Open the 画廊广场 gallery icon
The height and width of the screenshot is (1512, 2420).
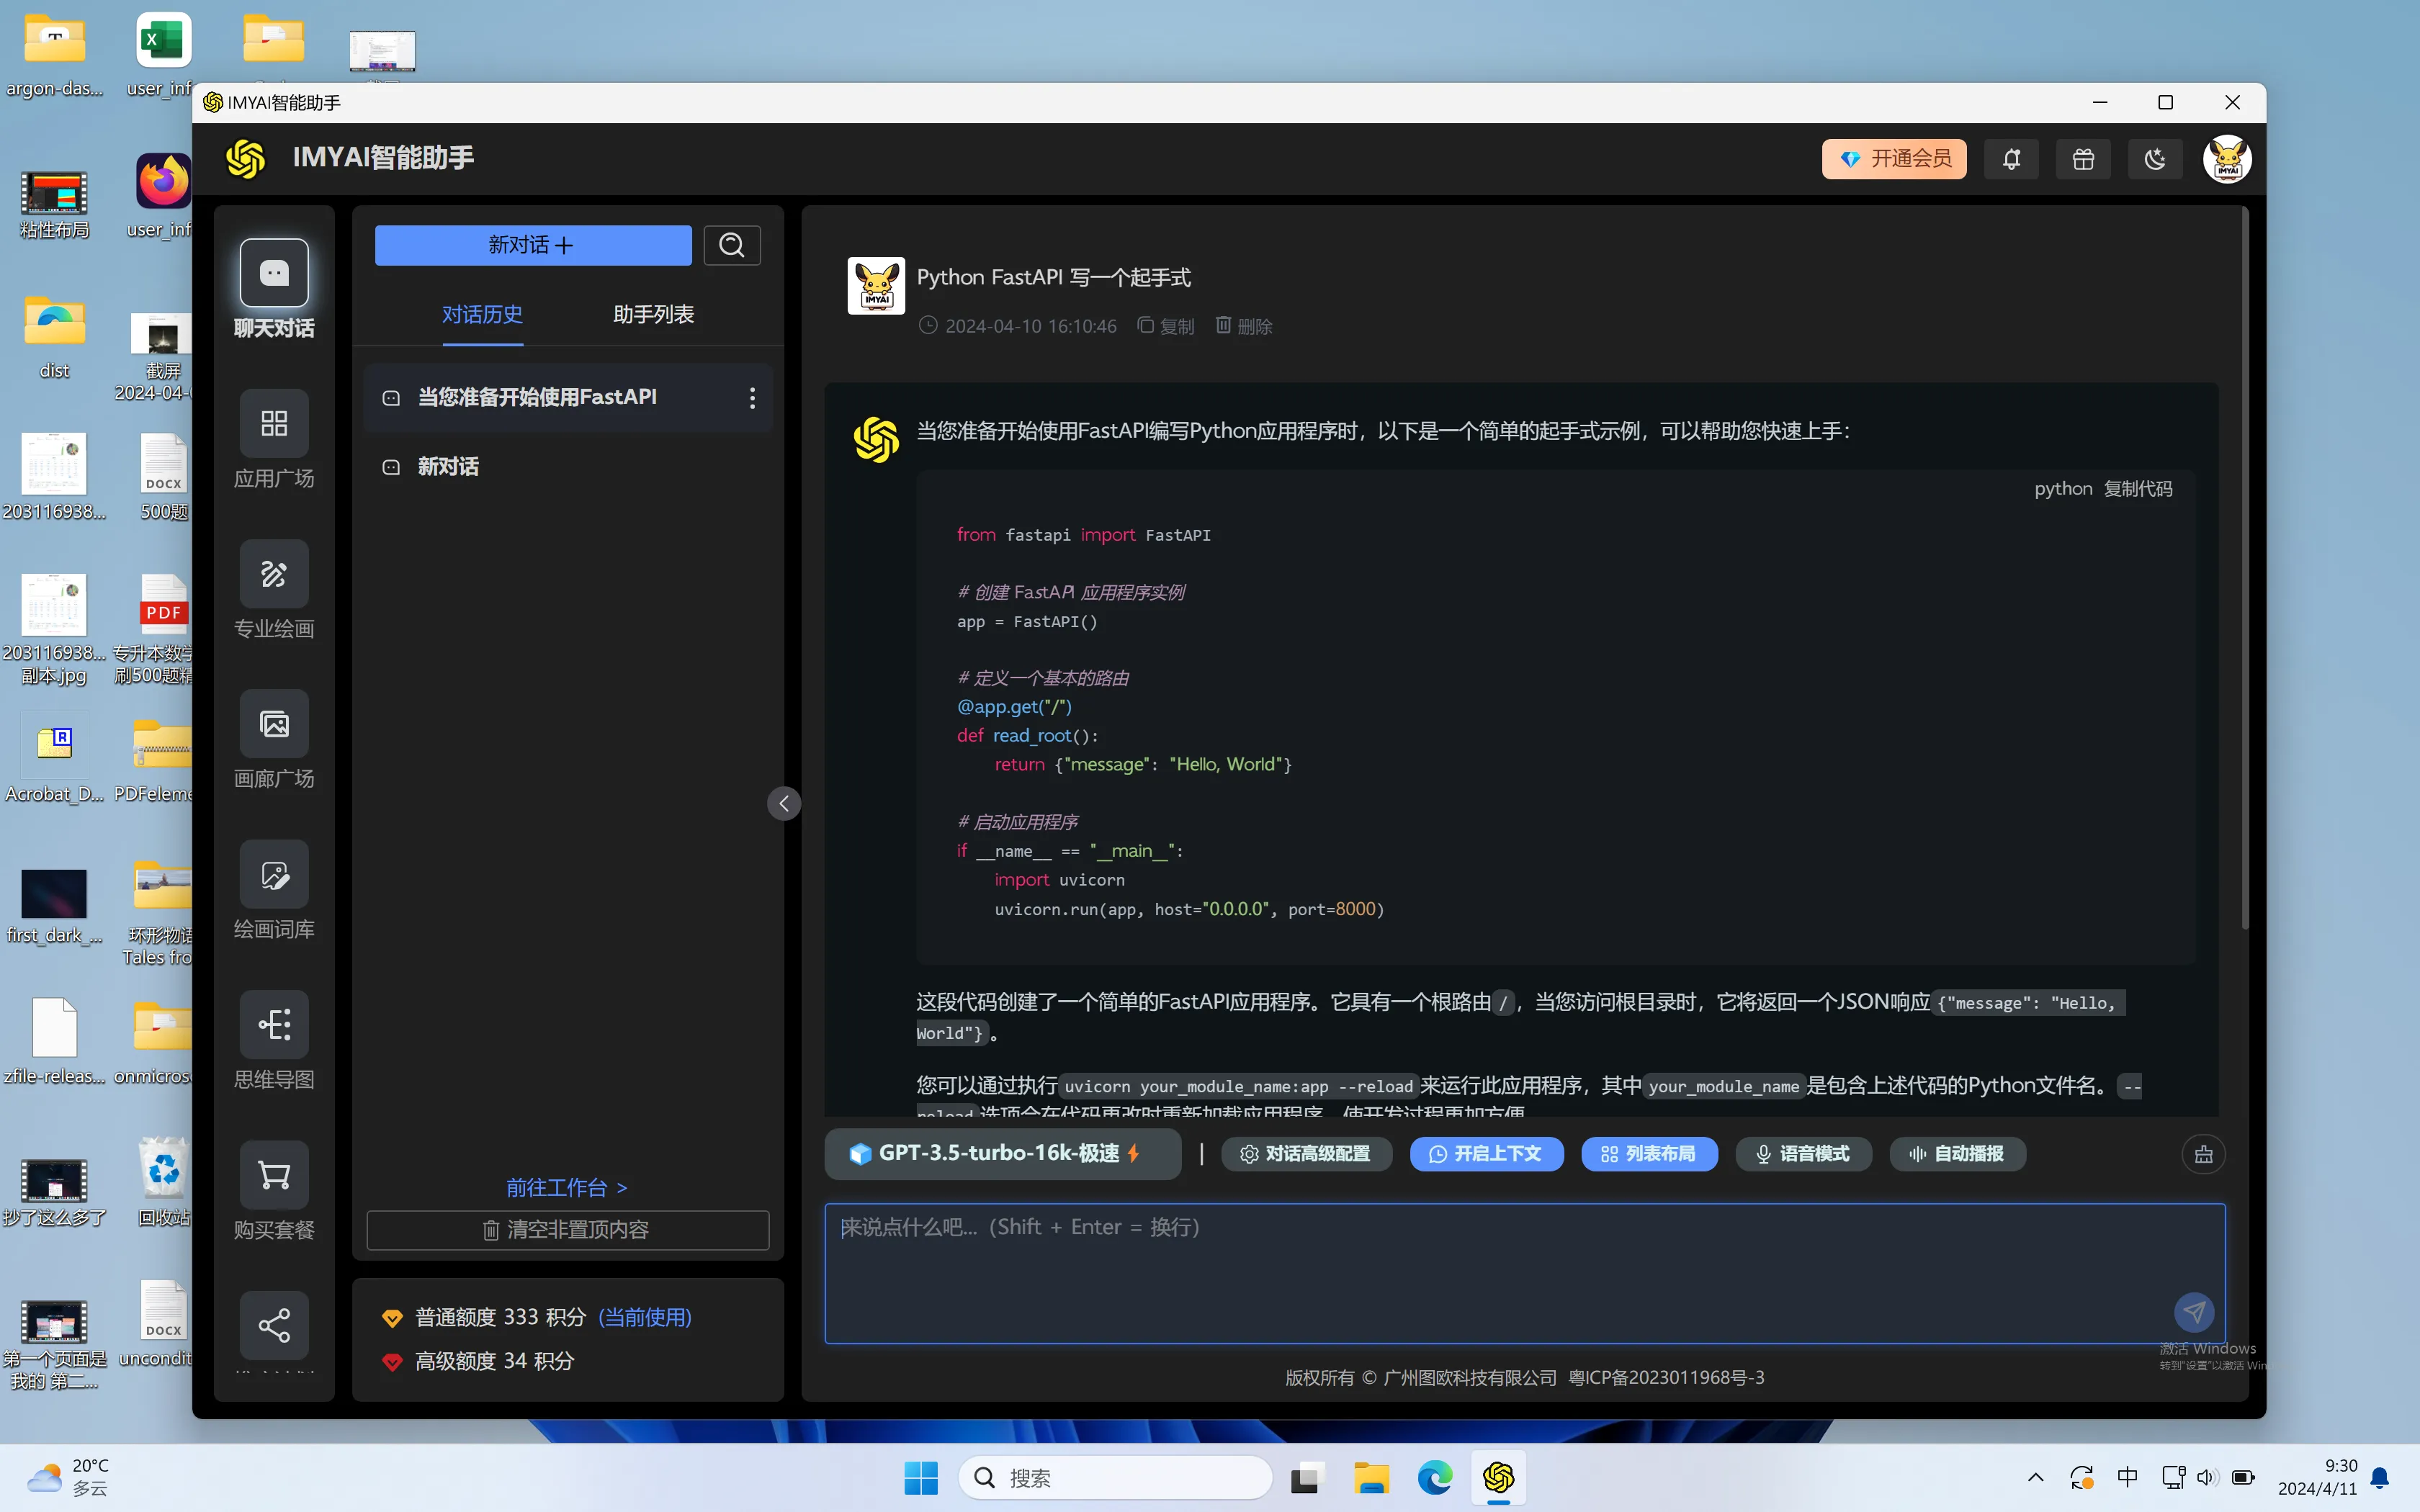click(x=274, y=724)
